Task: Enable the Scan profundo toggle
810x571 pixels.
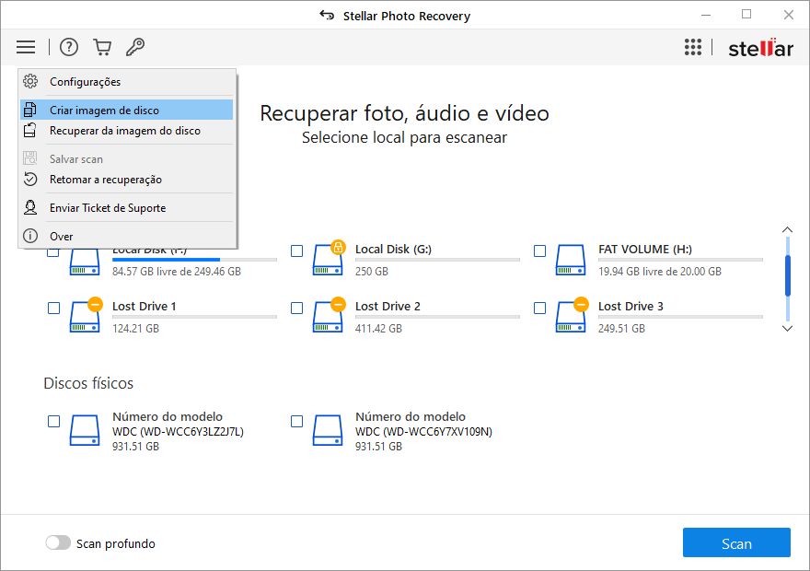Action: [58, 542]
